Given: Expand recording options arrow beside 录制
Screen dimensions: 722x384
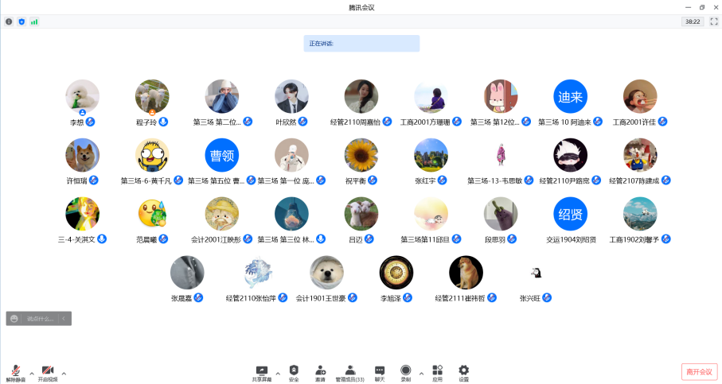Looking at the screenshot, I should (x=421, y=372).
